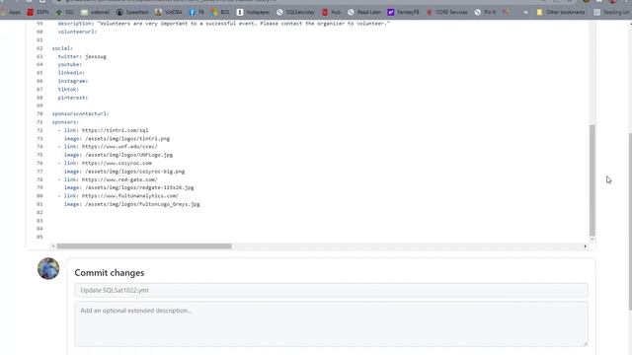Click the horizontal scrollbar left arrow
Viewport: 632px width, 355px height.
pyautogui.click(x=53, y=246)
